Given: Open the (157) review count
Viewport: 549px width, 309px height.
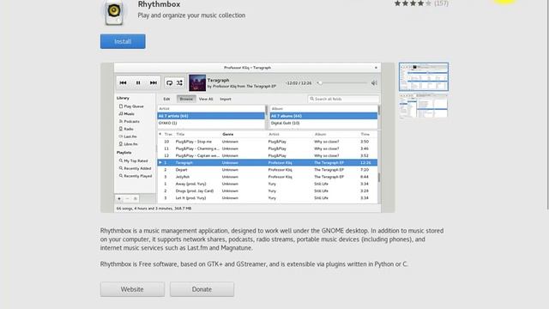Looking at the screenshot, I should 441,3.
